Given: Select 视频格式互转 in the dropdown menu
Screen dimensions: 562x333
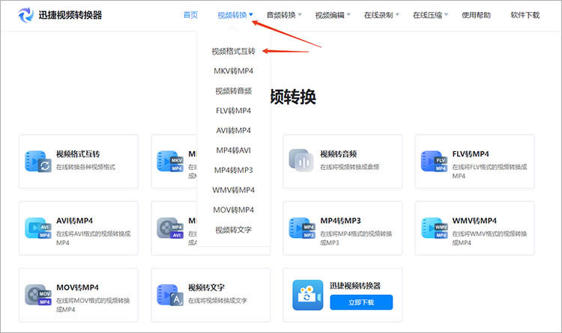Looking at the screenshot, I should click(233, 51).
